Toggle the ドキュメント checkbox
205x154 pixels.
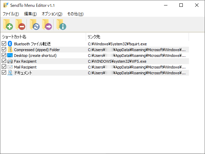tap(4, 72)
